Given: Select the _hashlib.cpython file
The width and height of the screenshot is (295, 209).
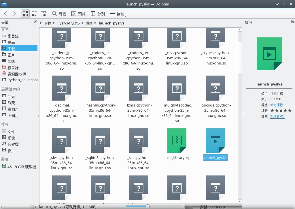Looking at the screenshot, I should [100, 97].
